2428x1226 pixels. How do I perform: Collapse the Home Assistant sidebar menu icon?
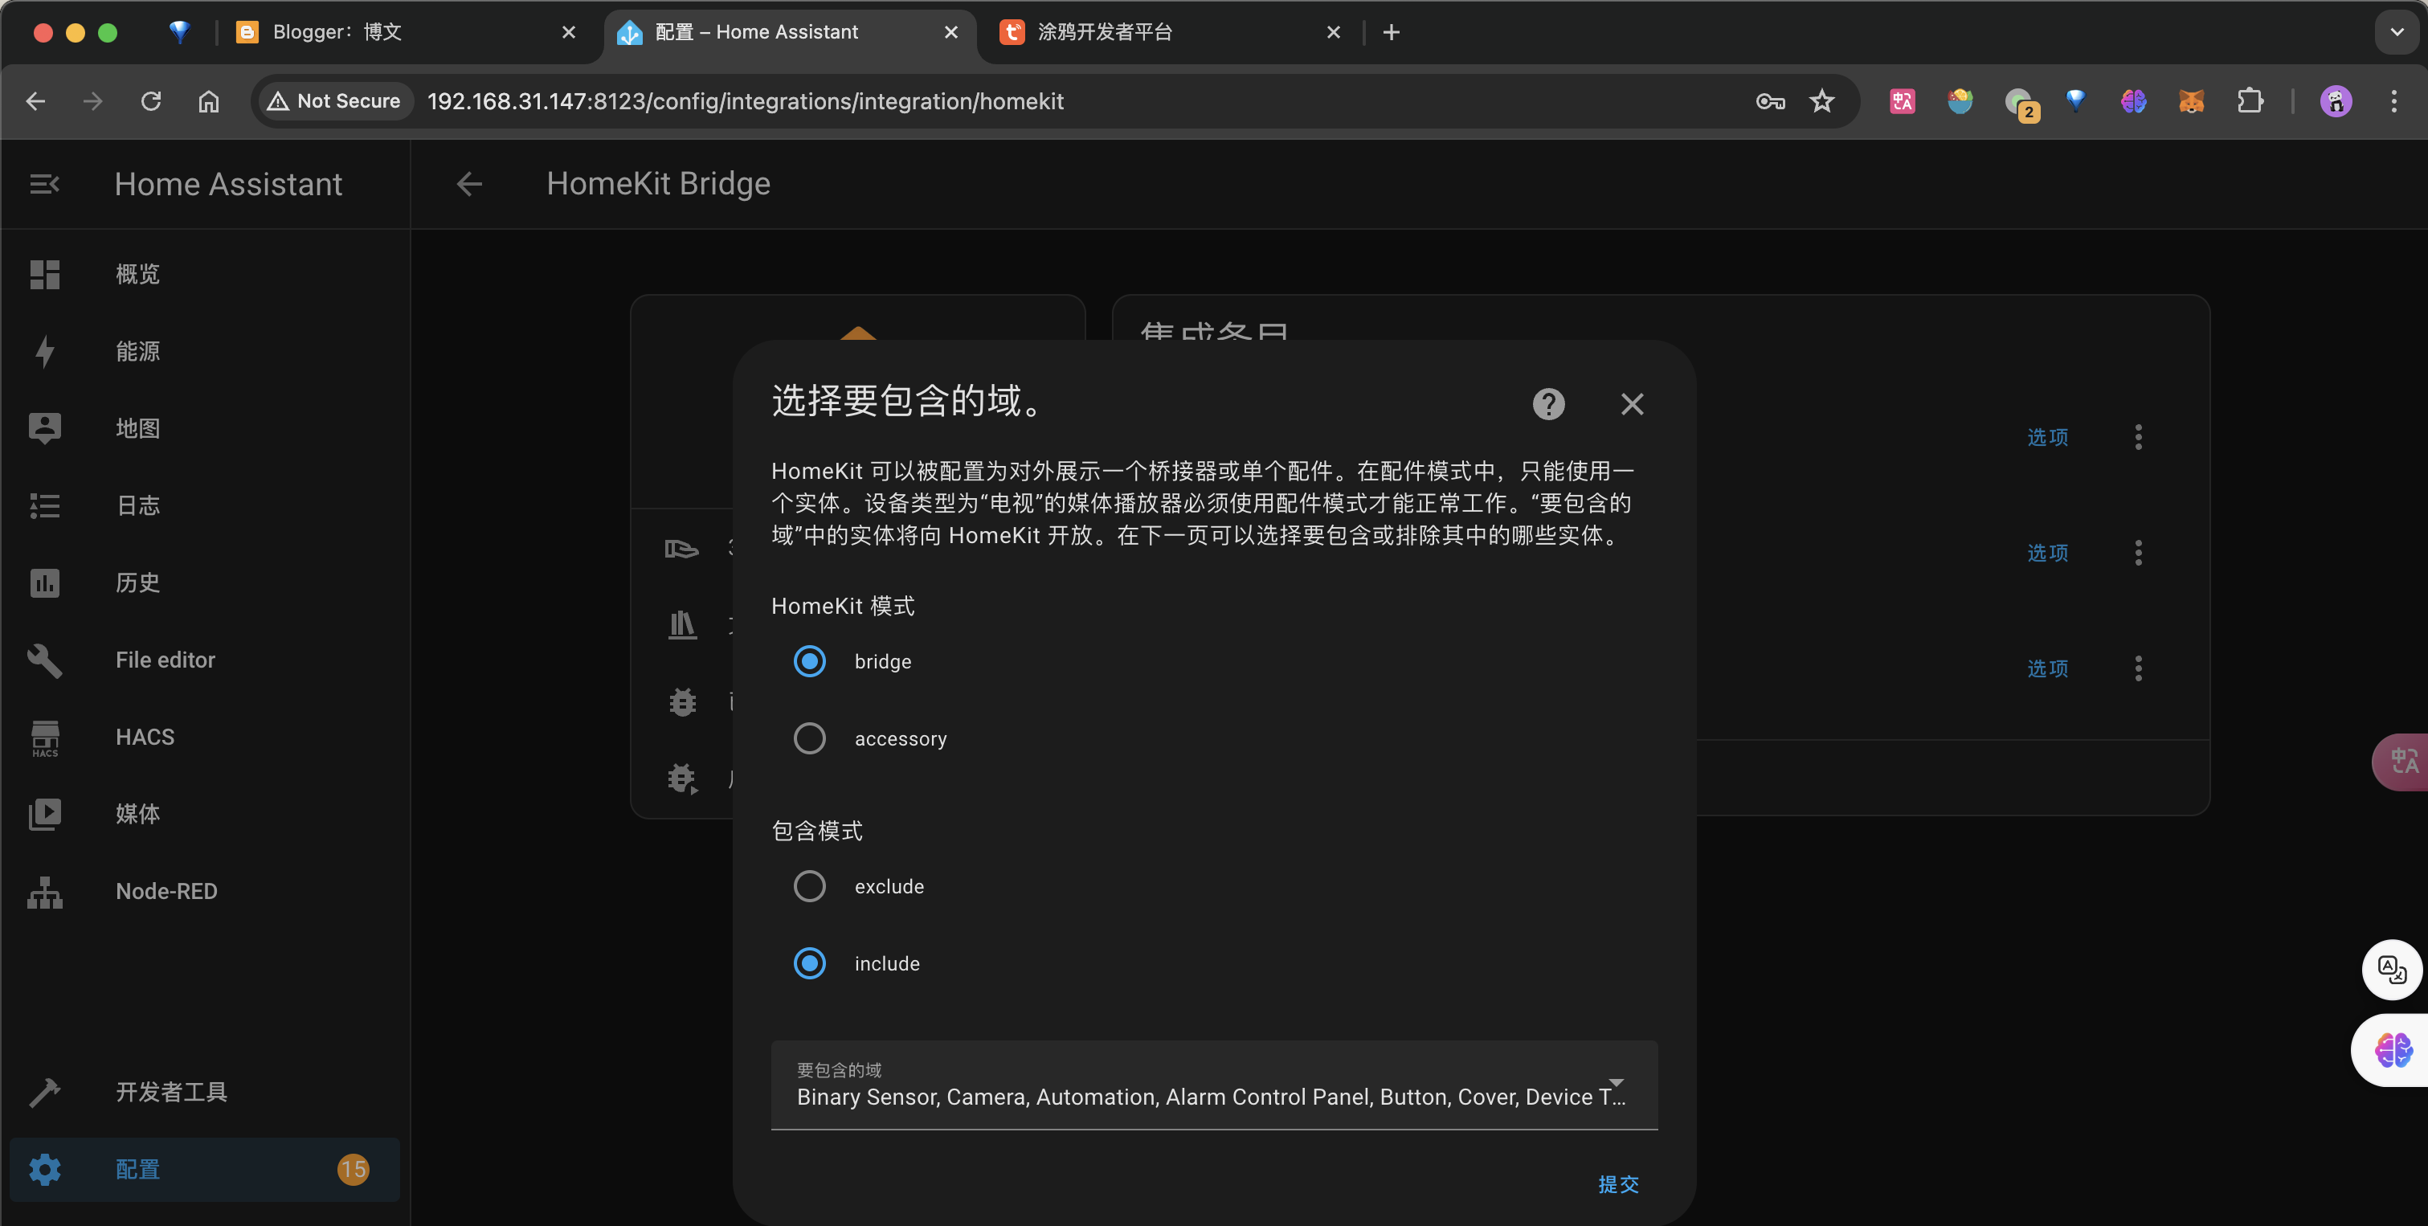coord(44,184)
